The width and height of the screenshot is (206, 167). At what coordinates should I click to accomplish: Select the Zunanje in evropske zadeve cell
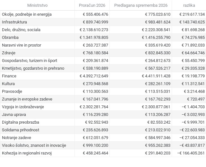coord(27,99)
